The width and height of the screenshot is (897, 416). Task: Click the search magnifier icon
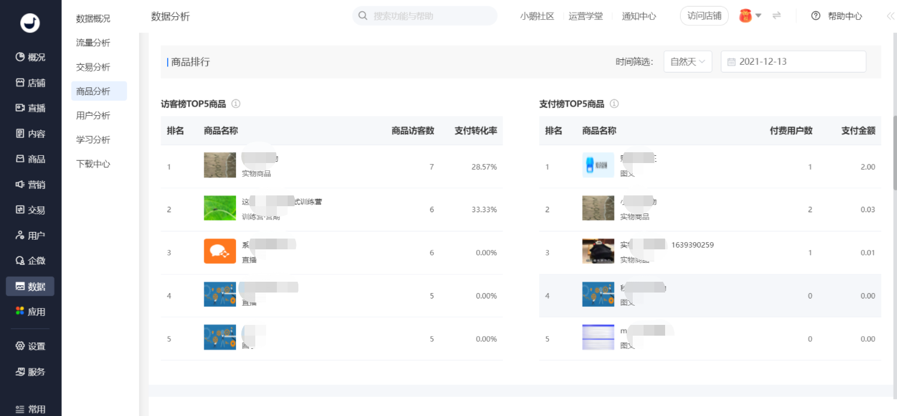coord(363,16)
